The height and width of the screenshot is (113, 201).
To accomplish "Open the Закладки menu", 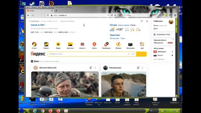I will (51, 7).
